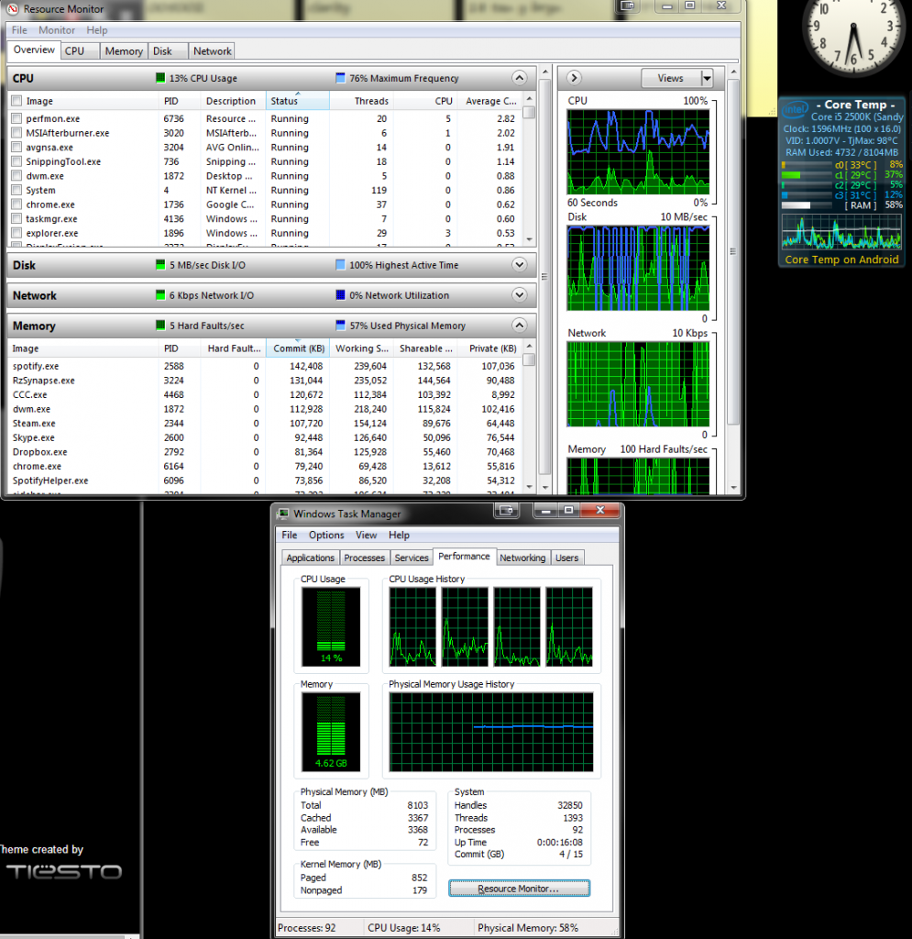Screen dimensions: 912x939
Task: Select Steam.exe row in Memory list
Action: pyautogui.click(x=265, y=424)
